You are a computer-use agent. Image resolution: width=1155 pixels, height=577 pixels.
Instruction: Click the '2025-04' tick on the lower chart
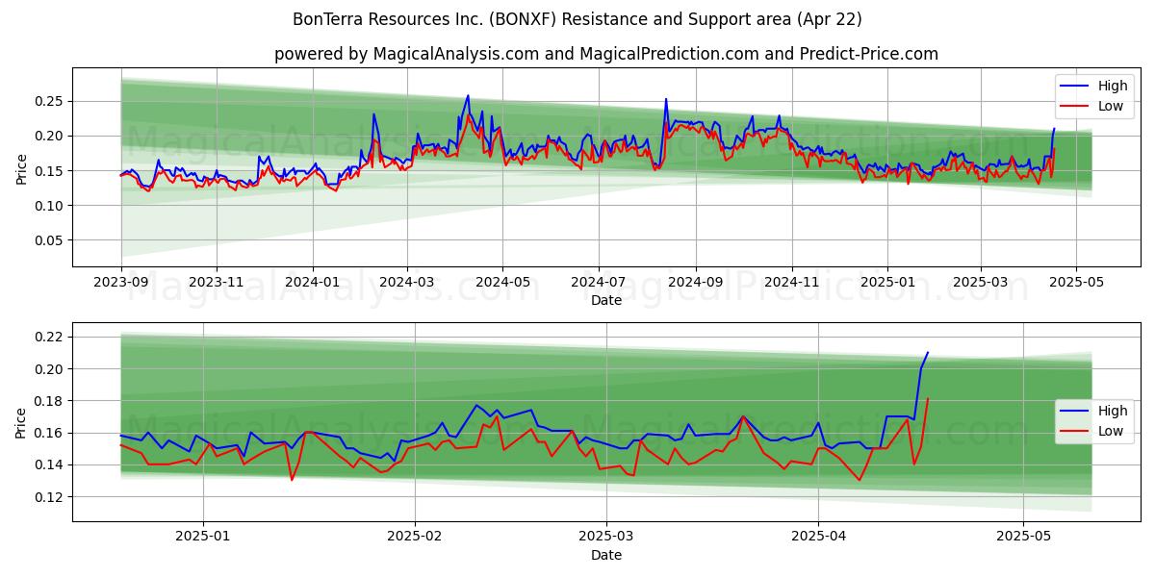[x=818, y=538]
